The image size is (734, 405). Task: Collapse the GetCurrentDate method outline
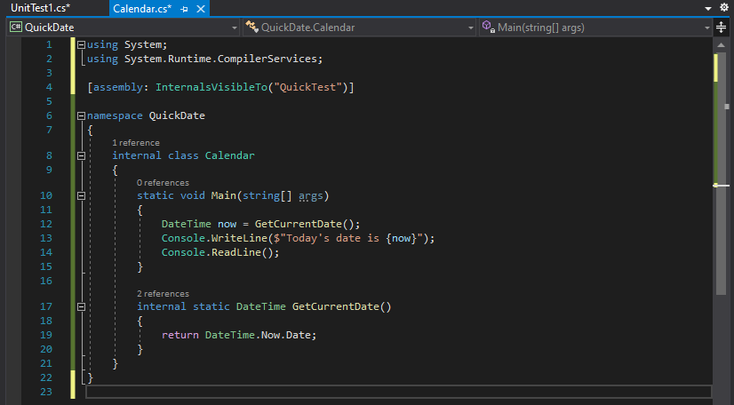pos(82,307)
